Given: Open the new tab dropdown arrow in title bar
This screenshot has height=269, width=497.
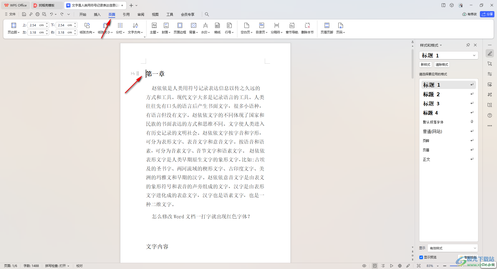Looking at the screenshot, I should pos(136,5).
